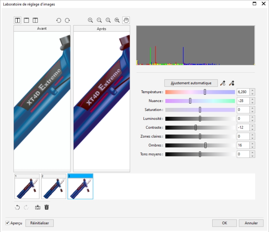The width and height of the screenshot is (269, 232).
Task: Rotate the image counterclockwise
Action: click(x=59, y=20)
